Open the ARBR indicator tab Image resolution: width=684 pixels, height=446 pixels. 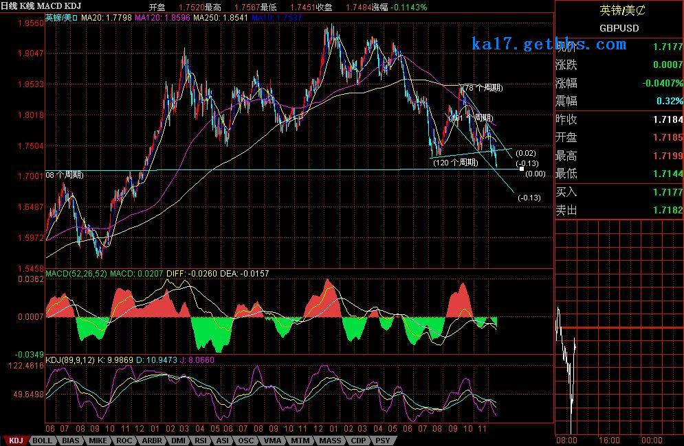pos(152,441)
